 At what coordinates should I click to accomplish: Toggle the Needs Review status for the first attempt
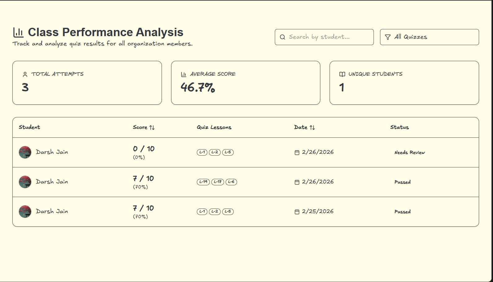(409, 152)
